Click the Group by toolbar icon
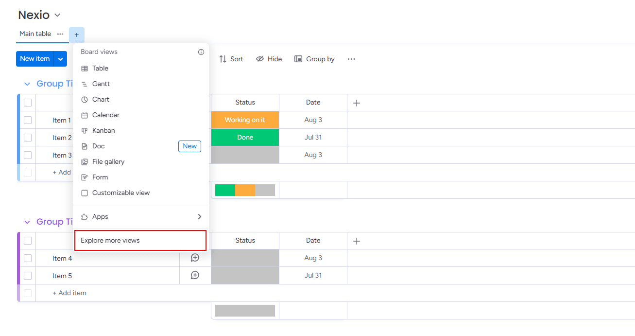Viewport: 635px width, 336px height. [297, 58]
